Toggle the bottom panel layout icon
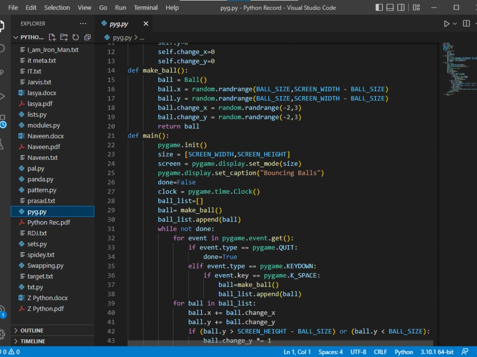This screenshot has height=357, width=477. pyautogui.click(x=390, y=8)
